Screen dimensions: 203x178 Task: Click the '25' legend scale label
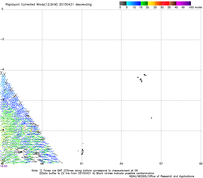click(155, 7)
